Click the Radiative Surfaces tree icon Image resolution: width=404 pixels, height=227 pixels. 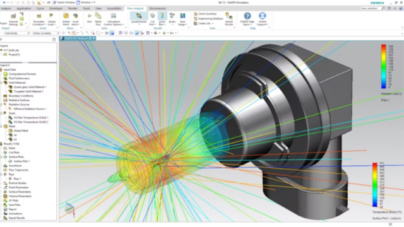(6, 100)
